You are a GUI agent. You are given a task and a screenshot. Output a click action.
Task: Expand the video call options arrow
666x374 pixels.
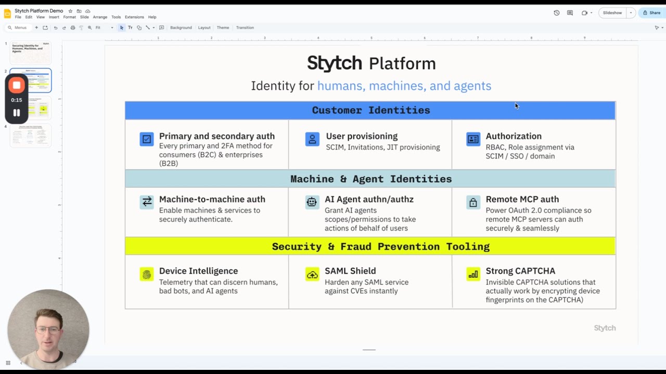591,13
